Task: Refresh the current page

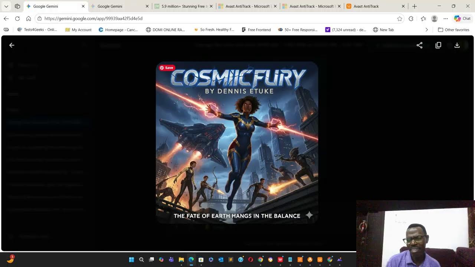Action: (17, 19)
